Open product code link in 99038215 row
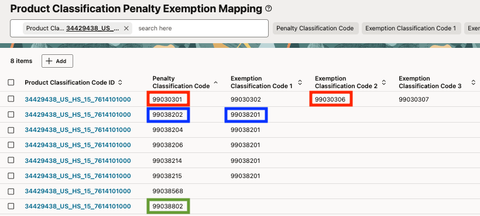Screen dimensions: 480x216 [78, 176]
